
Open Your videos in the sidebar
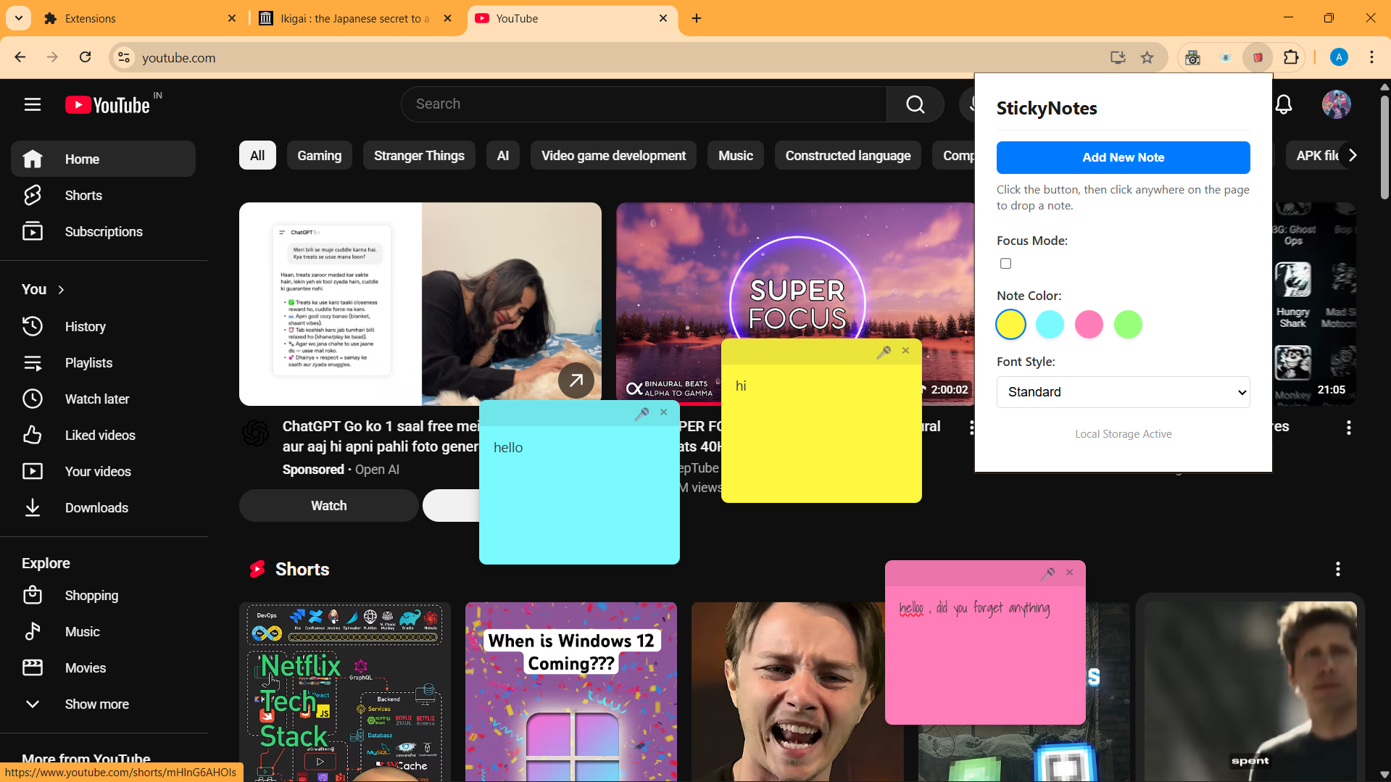point(103,472)
